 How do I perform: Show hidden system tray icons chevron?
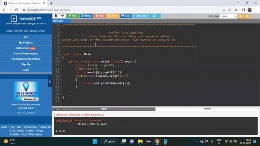197,142
